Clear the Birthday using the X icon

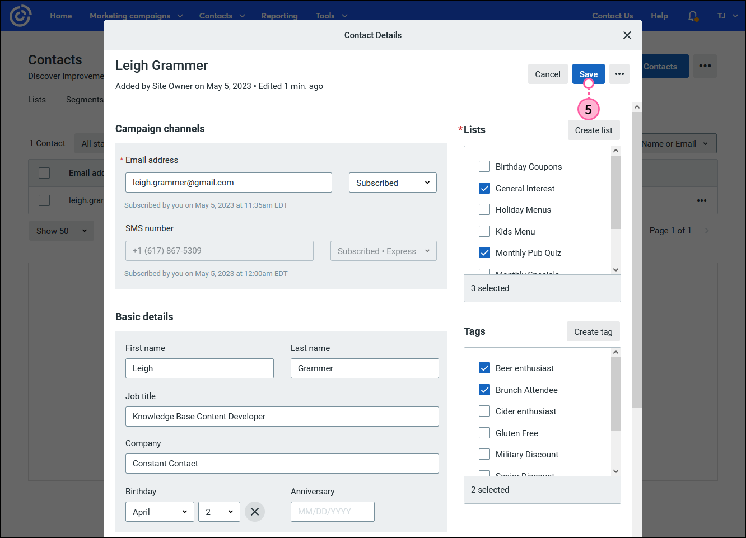click(x=255, y=511)
